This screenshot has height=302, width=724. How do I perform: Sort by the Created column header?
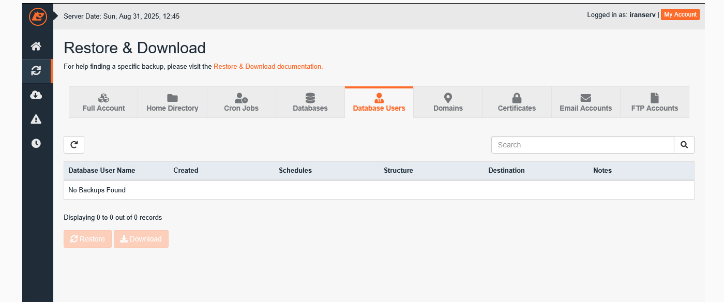[186, 170]
